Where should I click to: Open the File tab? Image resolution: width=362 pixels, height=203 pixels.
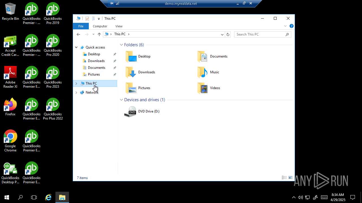click(x=81, y=26)
